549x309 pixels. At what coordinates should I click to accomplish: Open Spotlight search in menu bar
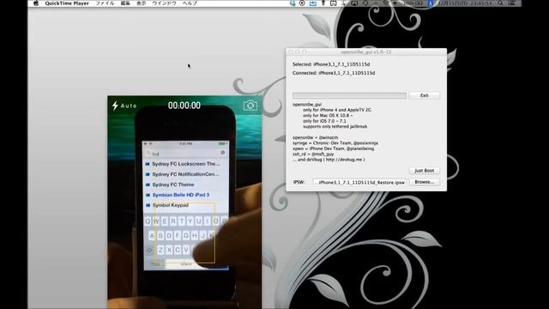[x=501, y=3]
